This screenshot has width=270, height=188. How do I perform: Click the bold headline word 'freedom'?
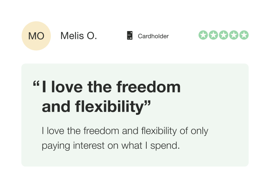(148, 87)
